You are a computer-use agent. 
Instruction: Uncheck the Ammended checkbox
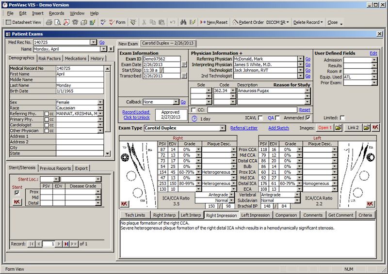pyautogui.click(x=308, y=118)
